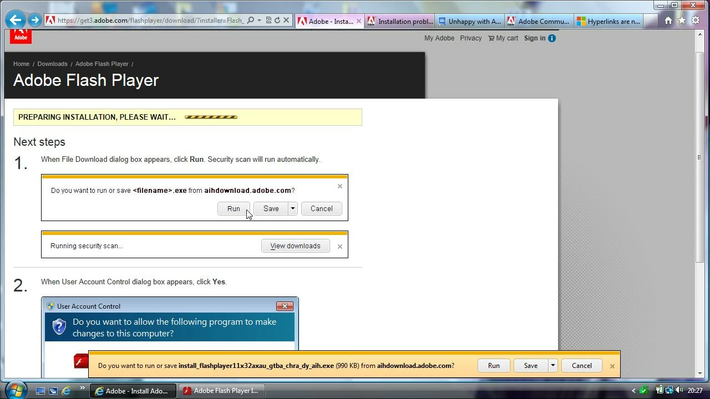Screen dimensions: 710x399
Task: Open Save dropdown arrow in step 1 illustration
Action: 292,209
